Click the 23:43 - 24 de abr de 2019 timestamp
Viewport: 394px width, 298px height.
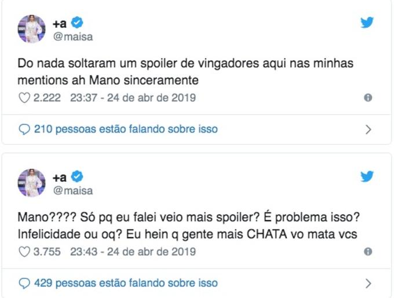(133, 252)
